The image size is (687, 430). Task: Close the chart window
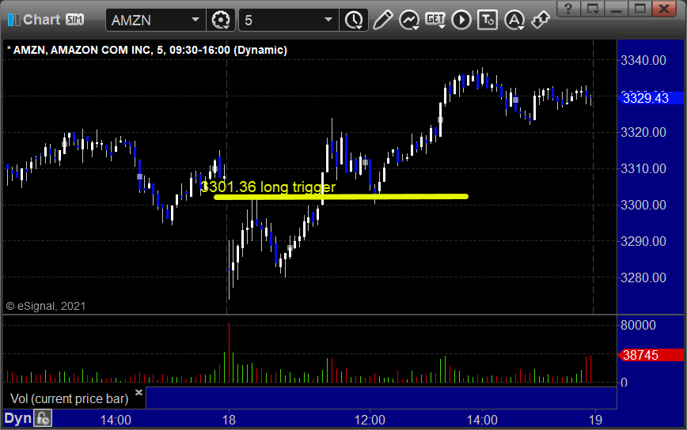[x=664, y=9]
